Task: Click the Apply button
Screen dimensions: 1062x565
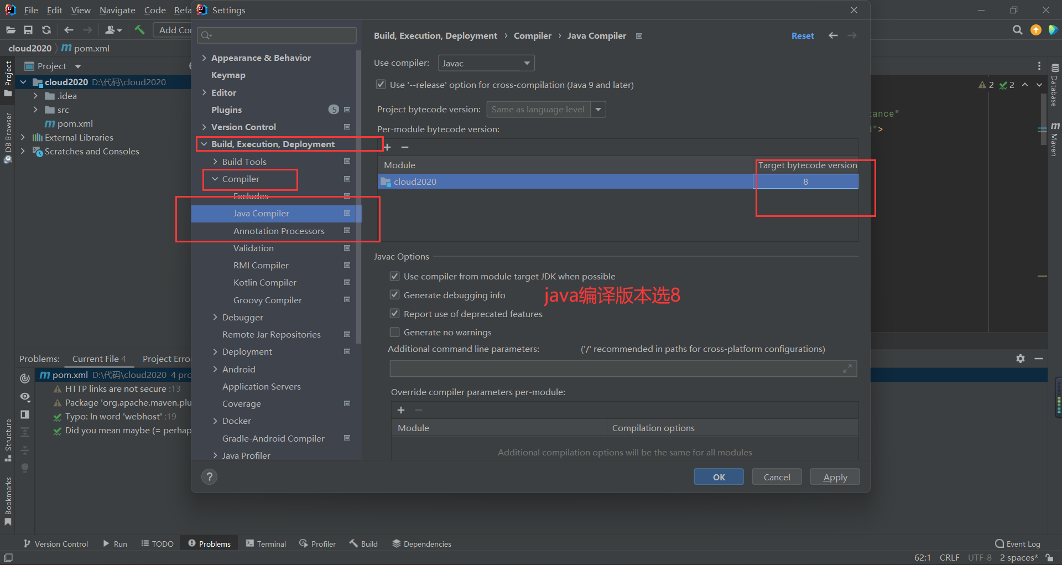Action: 835,477
